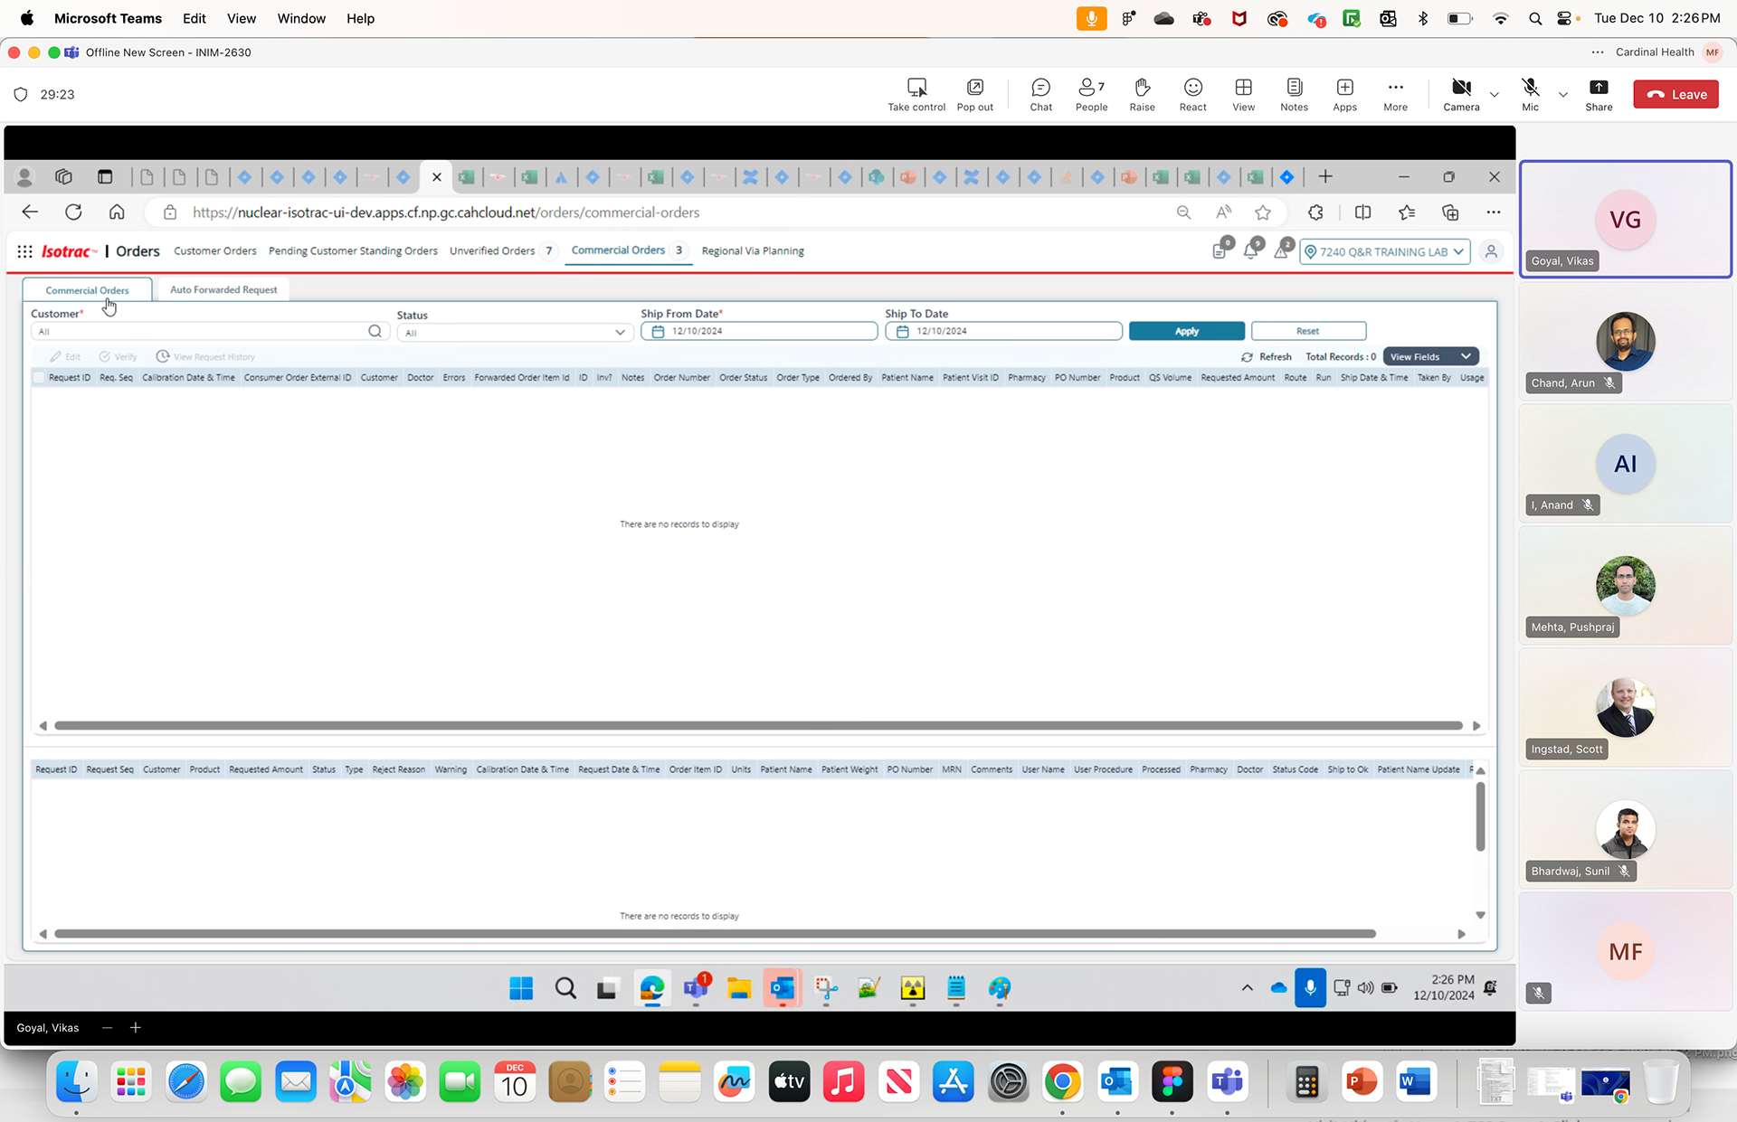Open the View Fields dropdown
Screen dimensions: 1737x1122
pos(1431,357)
